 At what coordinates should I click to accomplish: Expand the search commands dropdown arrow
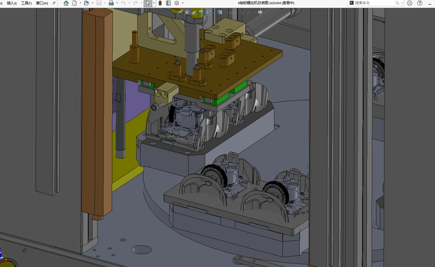[402, 3]
